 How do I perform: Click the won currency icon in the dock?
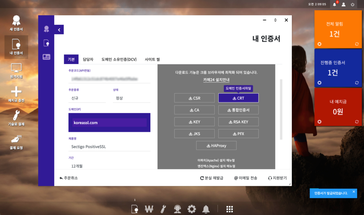(149, 209)
